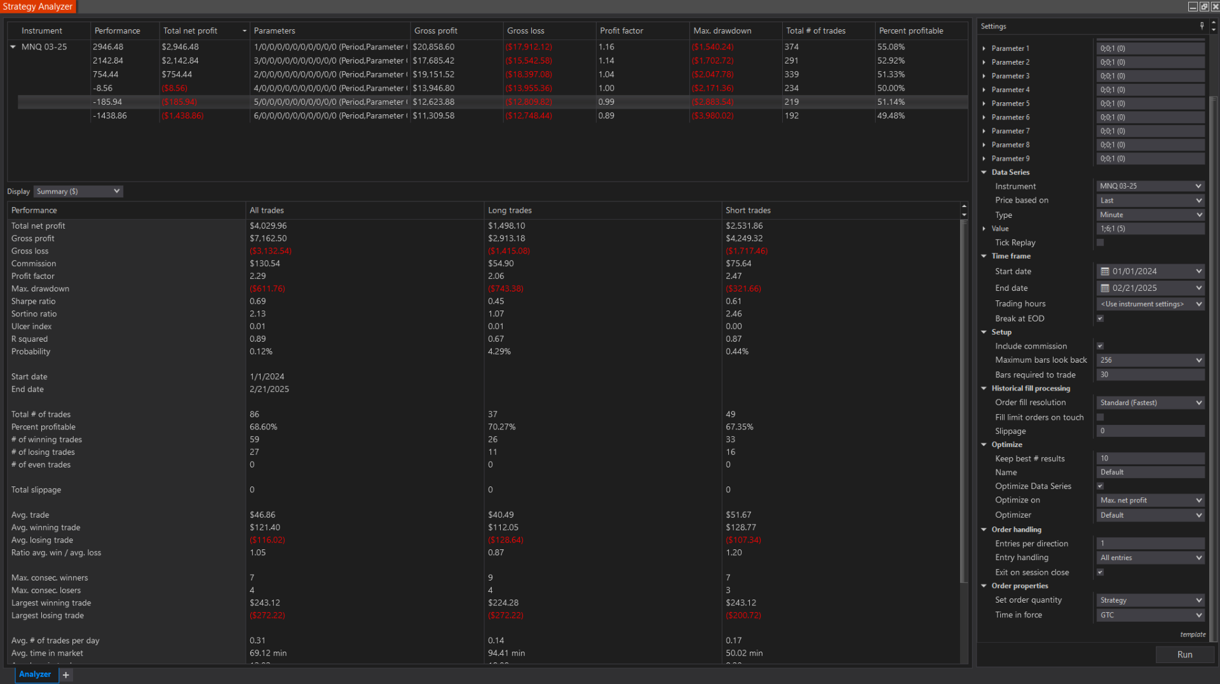Expand the Parameter 5 setting
1220x684 pixels.
[x=984, y=104]
